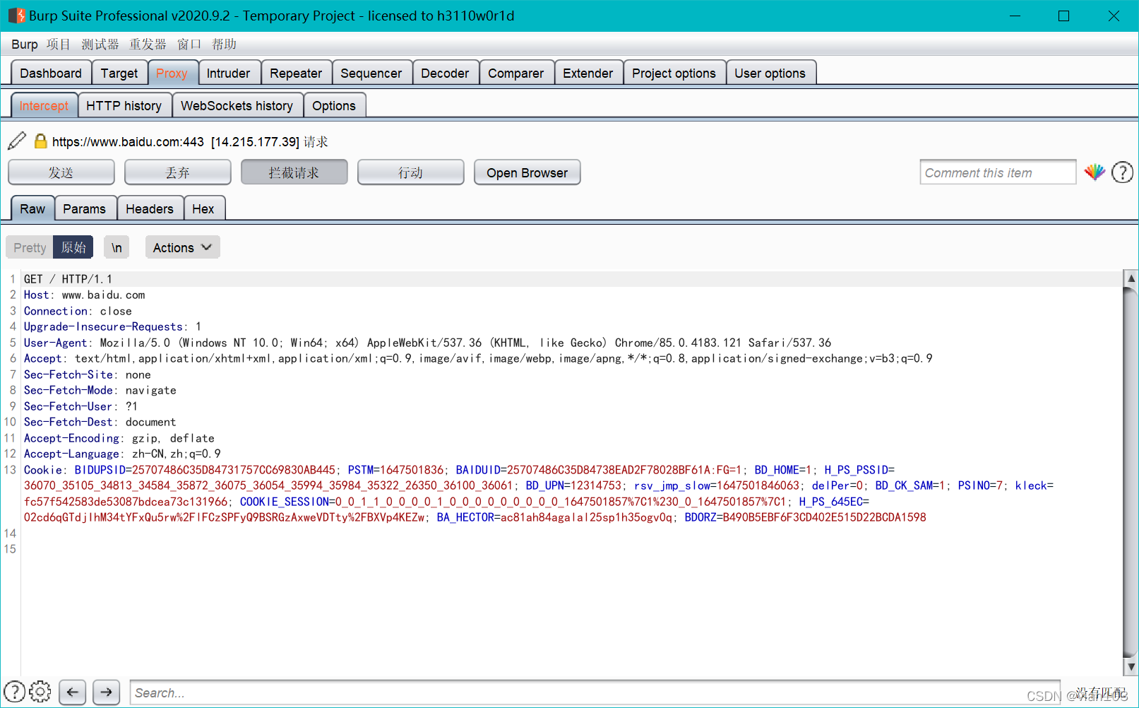Select the Raw message tab
This screenshot has height=708, width=1139.
coord(32,208)
